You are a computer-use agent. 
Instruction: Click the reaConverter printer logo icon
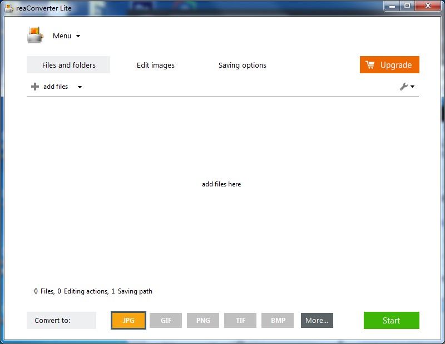pos(35,35)
